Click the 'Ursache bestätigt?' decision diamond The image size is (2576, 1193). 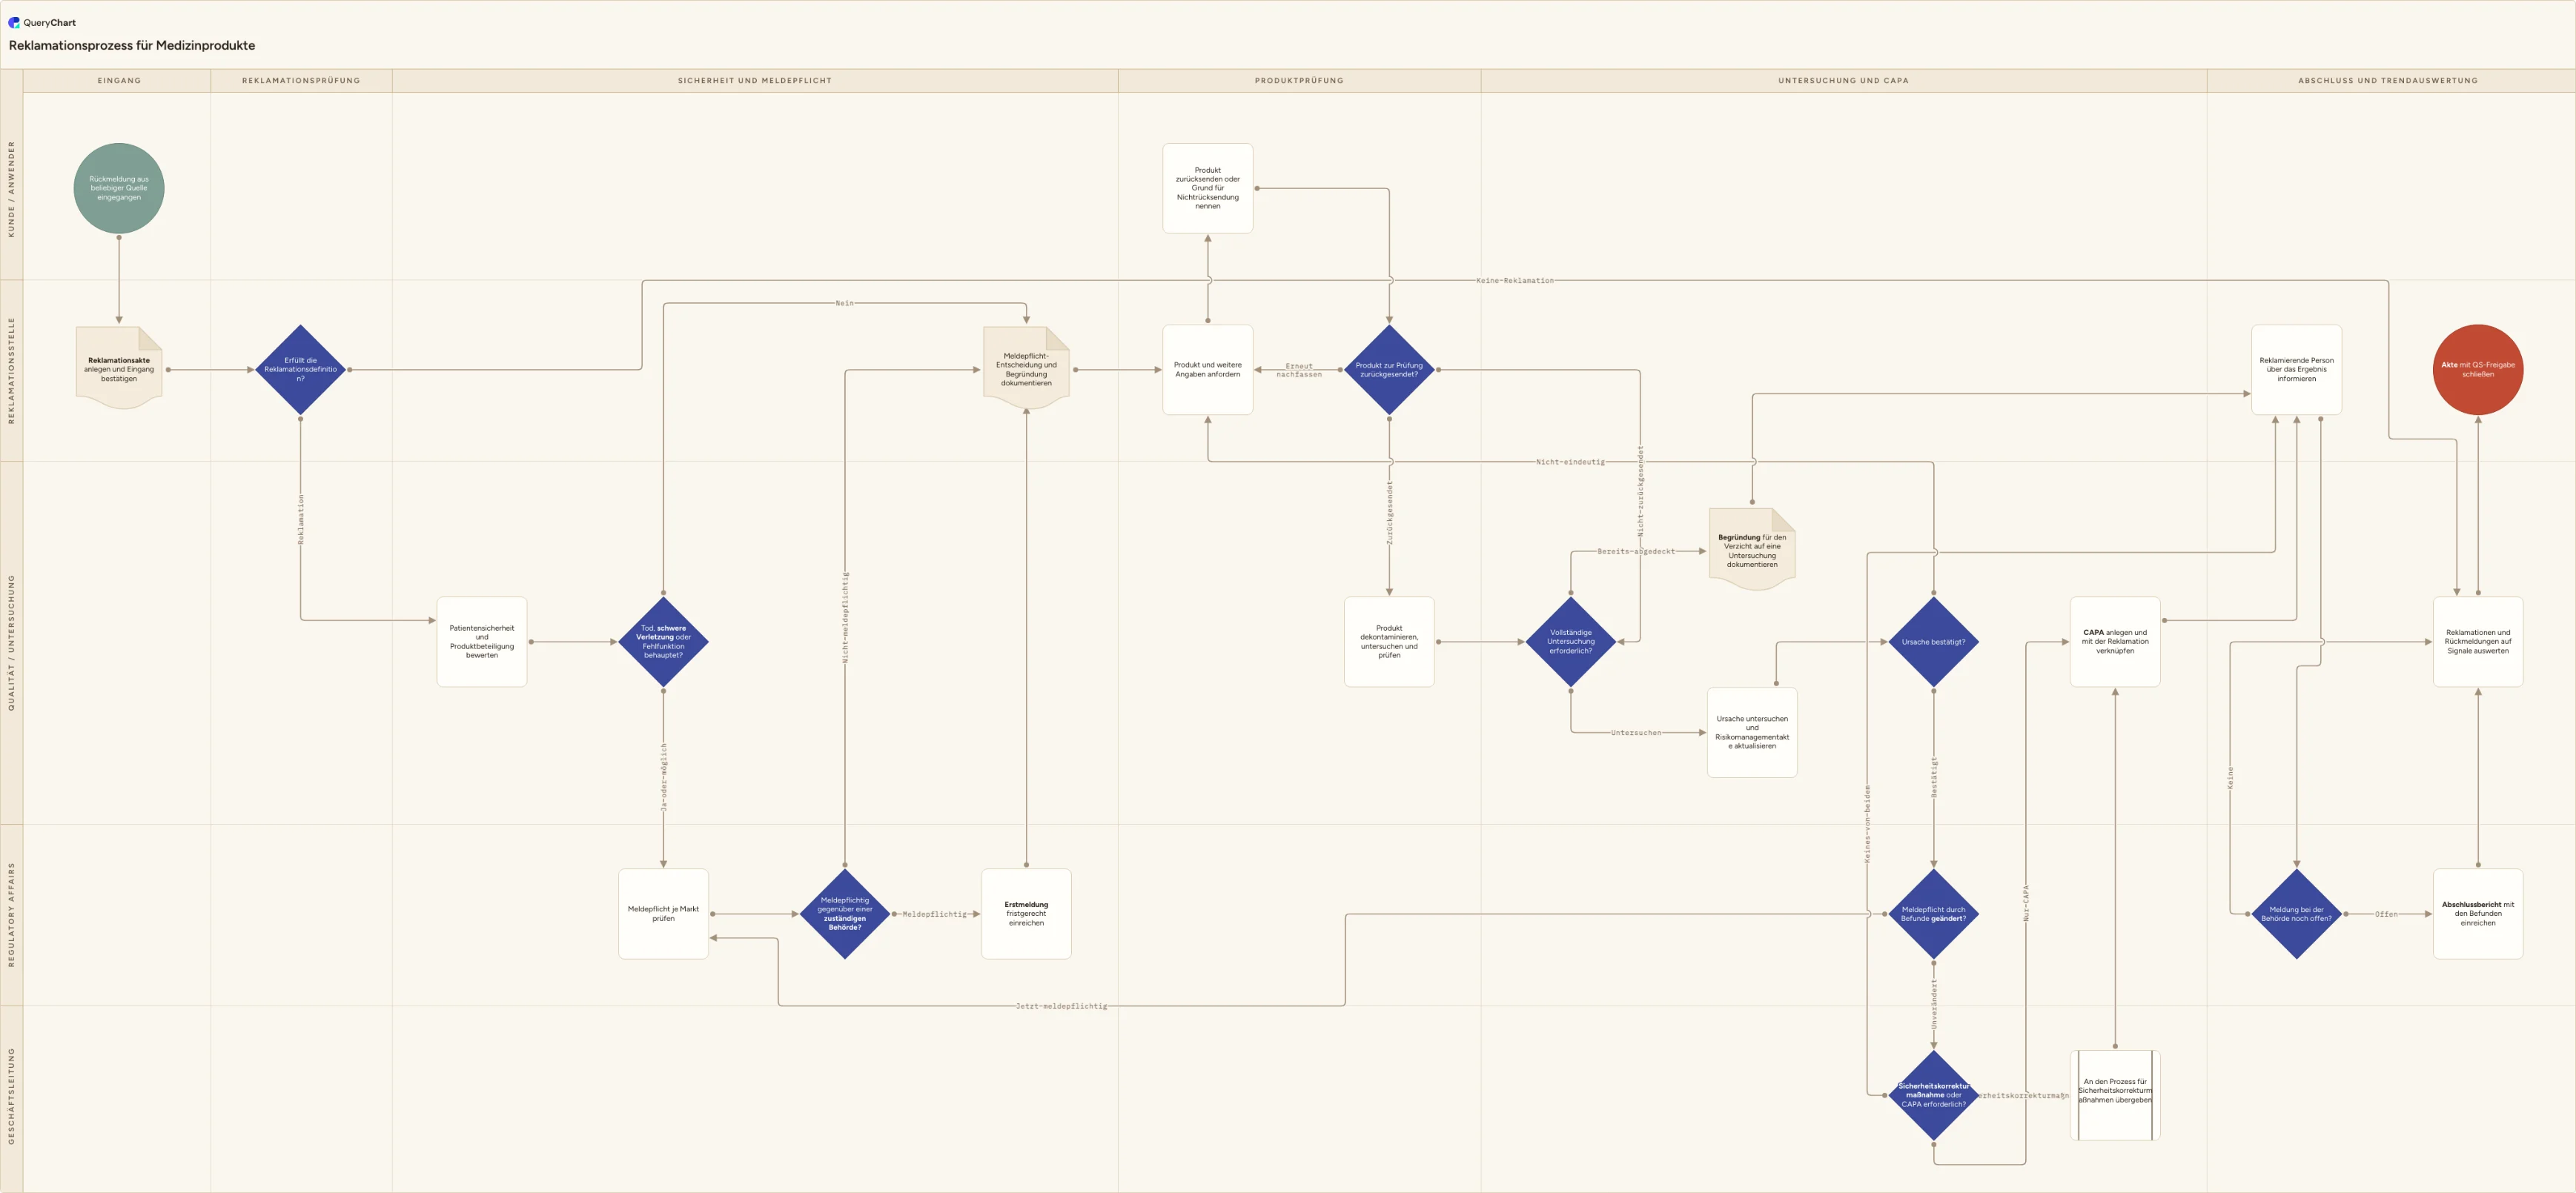pos(1934,642)
